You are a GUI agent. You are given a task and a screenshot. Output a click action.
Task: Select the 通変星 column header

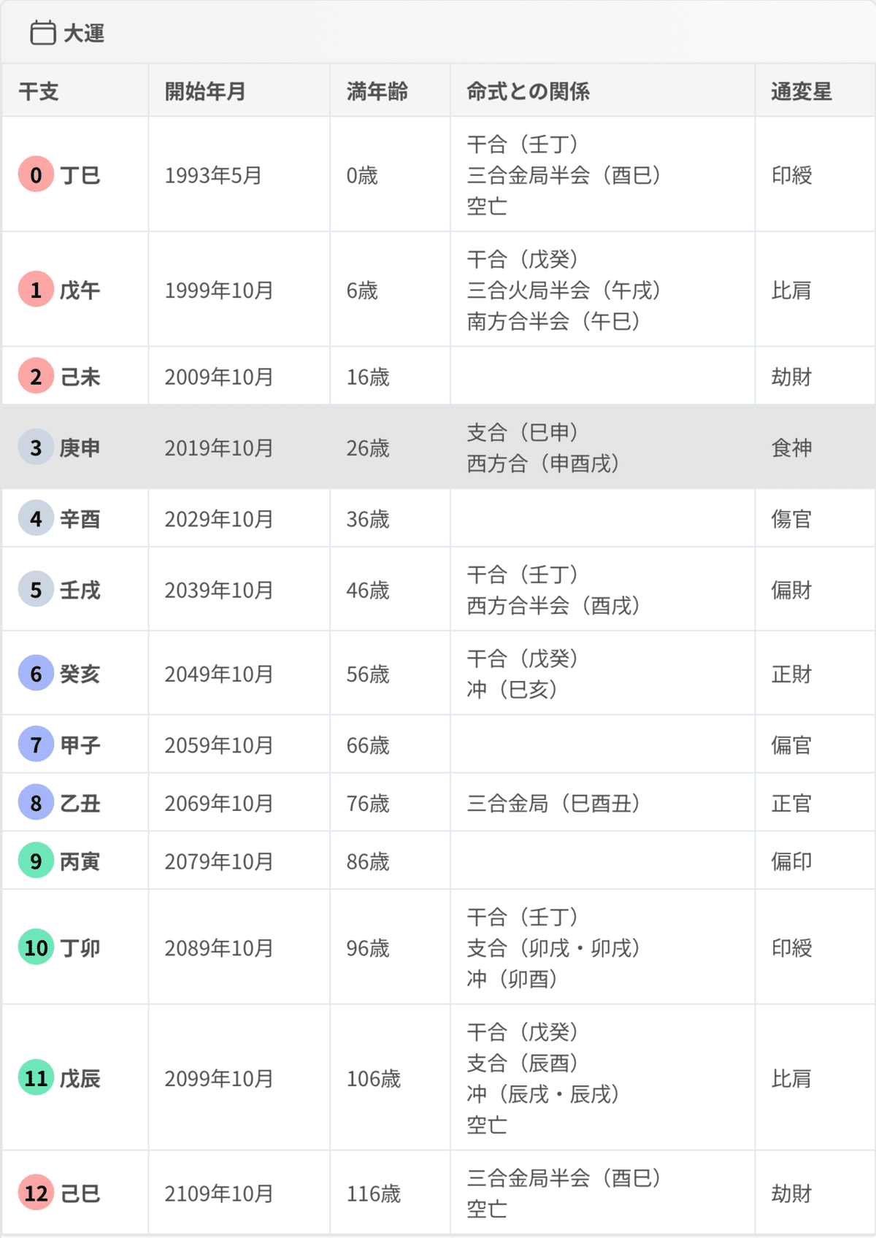point(802,91)
